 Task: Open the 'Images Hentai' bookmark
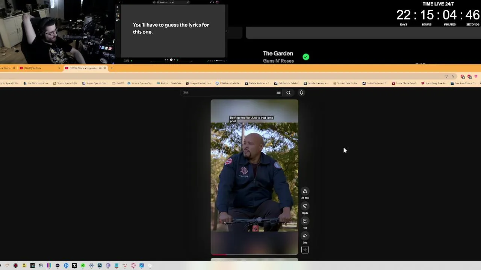tap(199, 83)
